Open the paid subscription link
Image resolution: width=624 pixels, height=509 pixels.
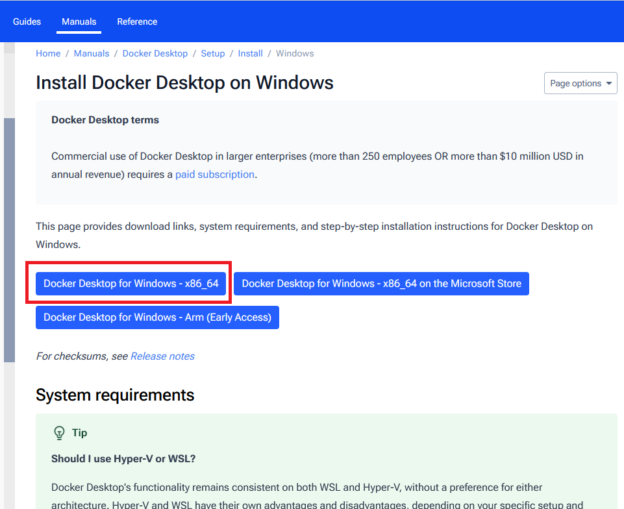(214, 174)
